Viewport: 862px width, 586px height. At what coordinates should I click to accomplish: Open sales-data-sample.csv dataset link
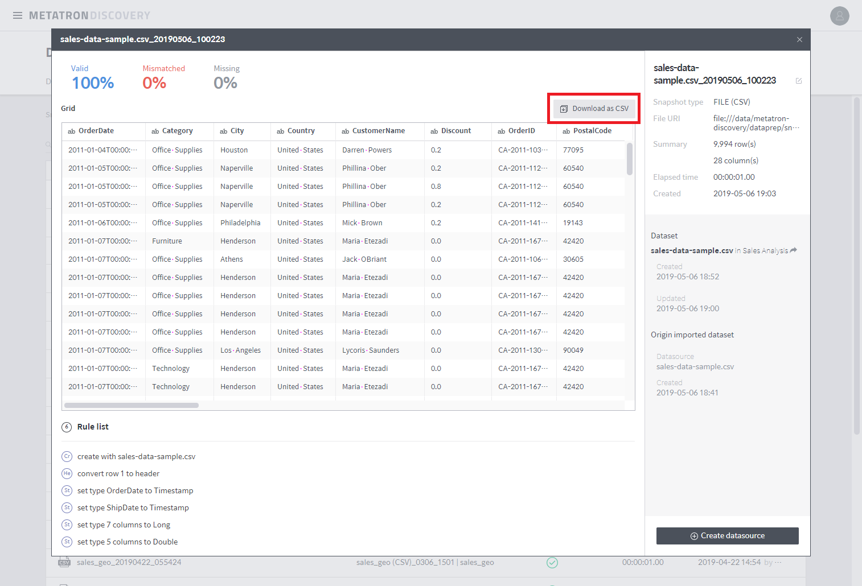pyautogui.click(x=692, y=250)
